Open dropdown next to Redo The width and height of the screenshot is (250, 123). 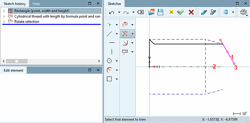click(133, 12)
